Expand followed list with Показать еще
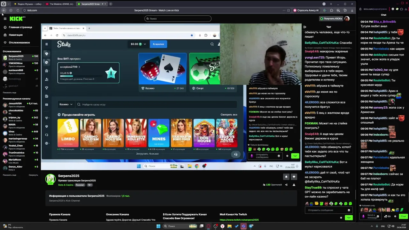Viewport: 409px width, 230px height. click(10, 93)
